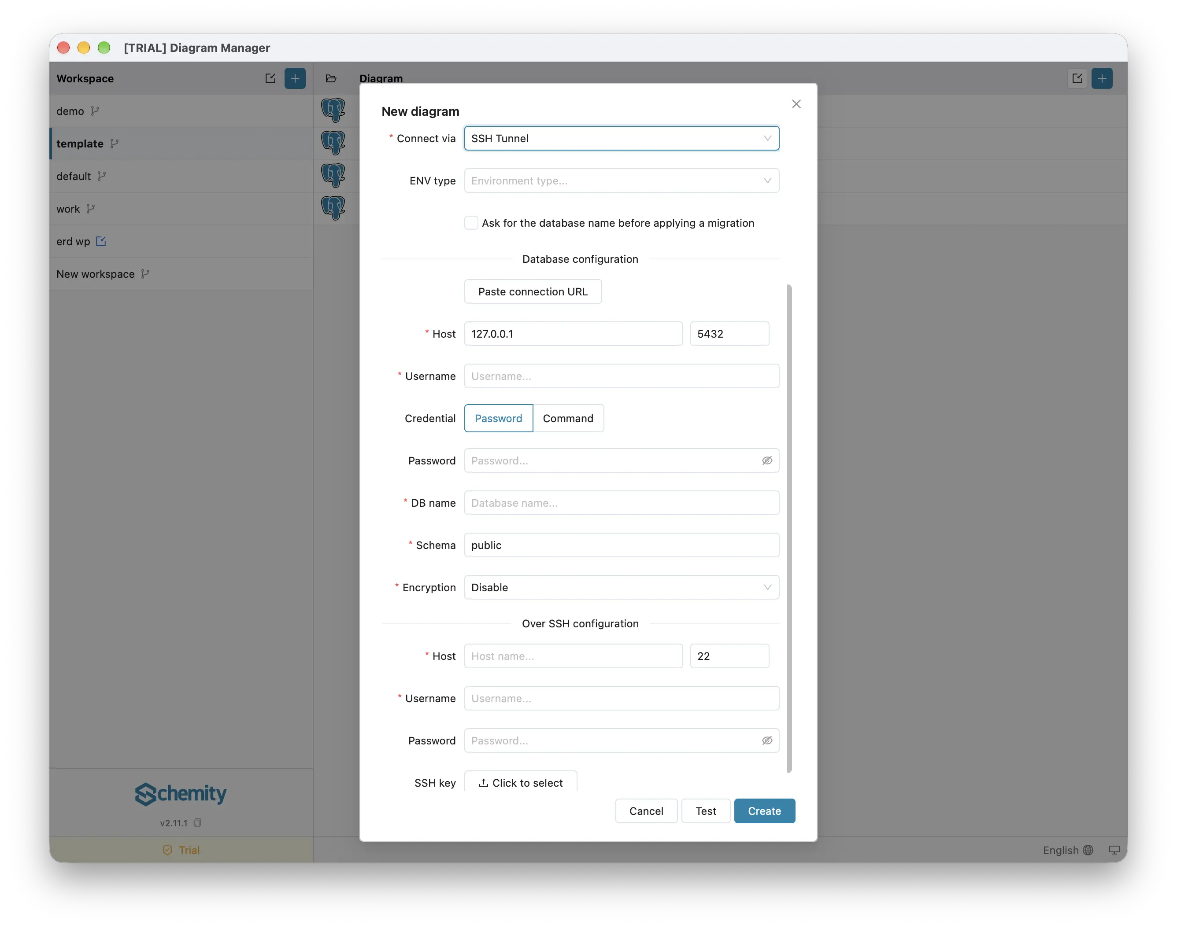Click the Create button
Screen dimensions: 1177x928
click(764, 810)
